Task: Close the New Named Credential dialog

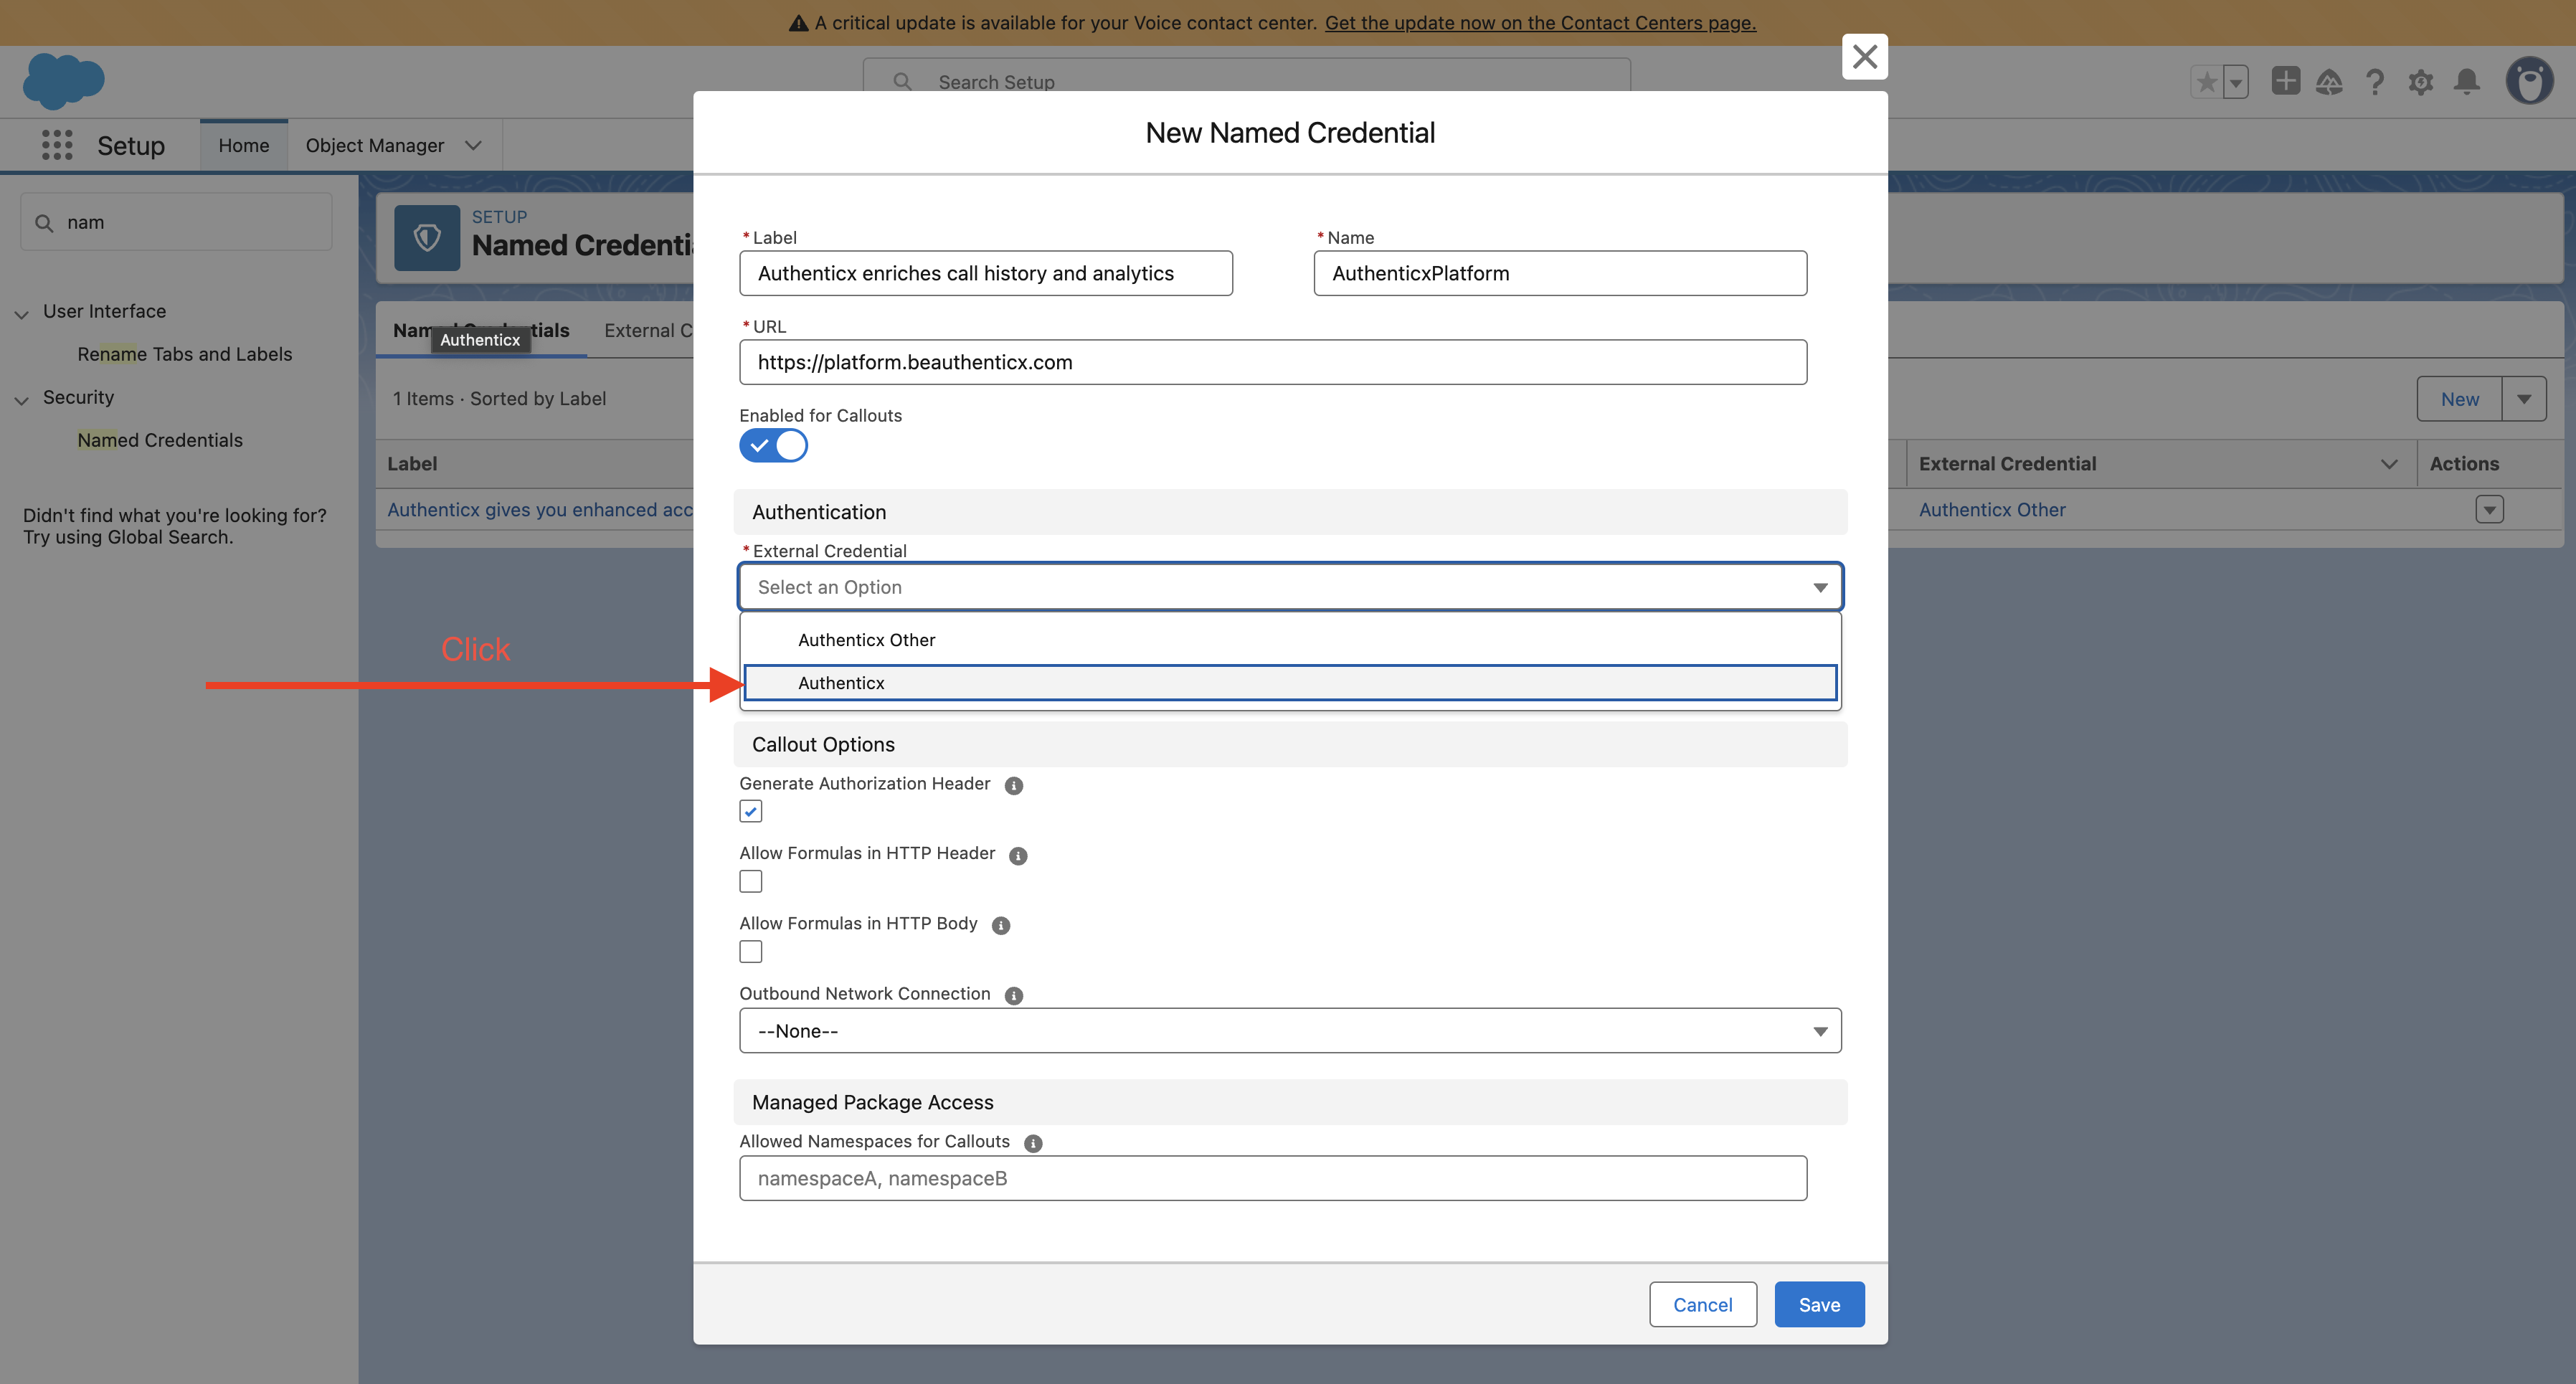Action: click(x=1864, y=56)
